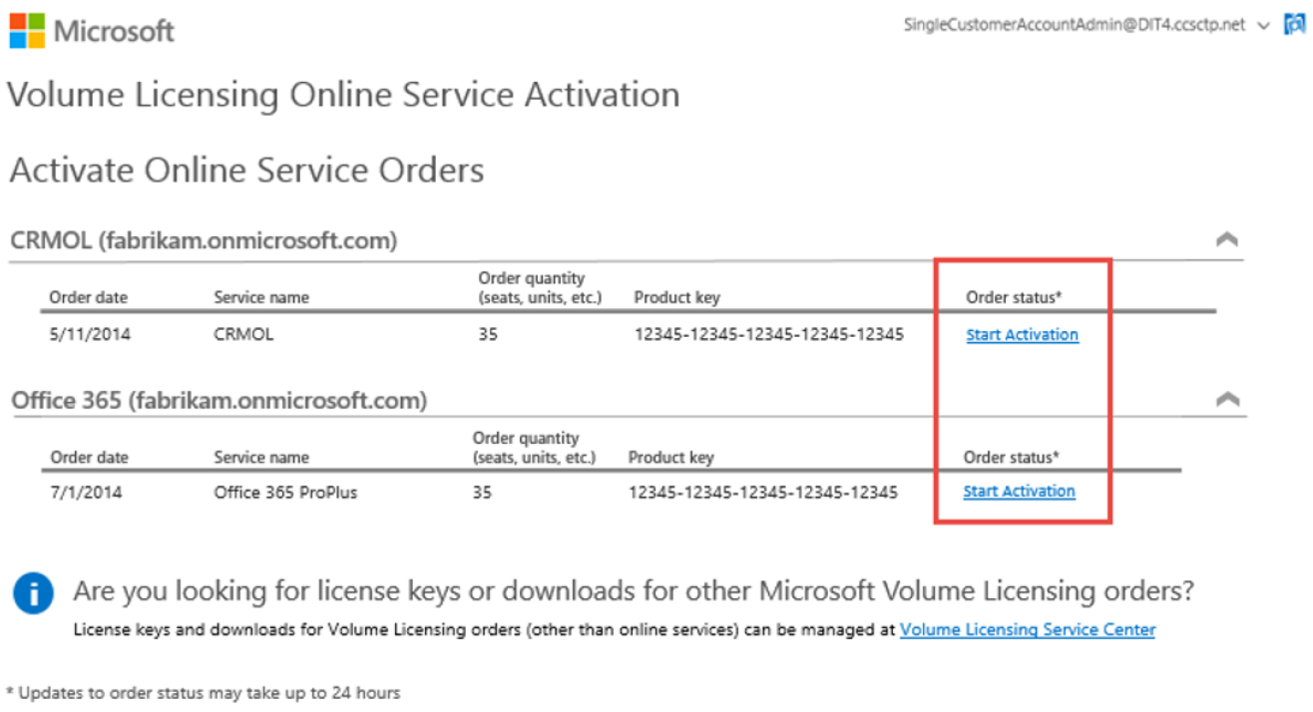Click Service name header in Office 365 table
The width and height of the screenshot is (1313, 712).
pos(261,458)
